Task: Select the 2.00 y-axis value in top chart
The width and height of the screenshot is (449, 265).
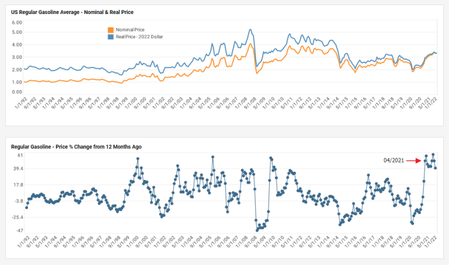Action: point(17,70)
